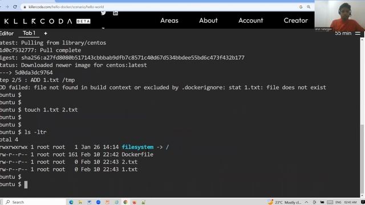
Task: Click the camera tray icon
Action: point(322,202)
